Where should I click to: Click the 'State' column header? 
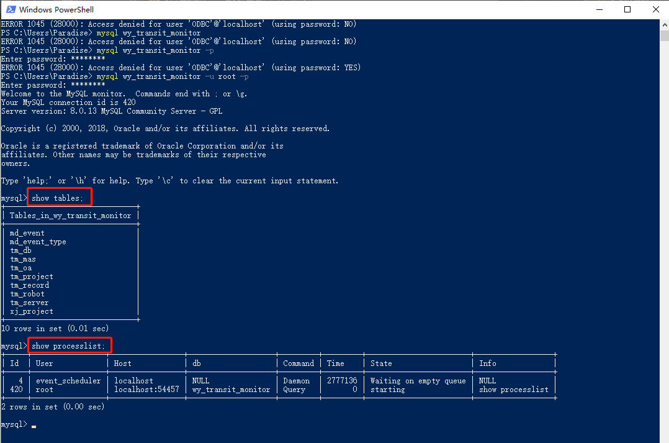click(x=381, y=363)
